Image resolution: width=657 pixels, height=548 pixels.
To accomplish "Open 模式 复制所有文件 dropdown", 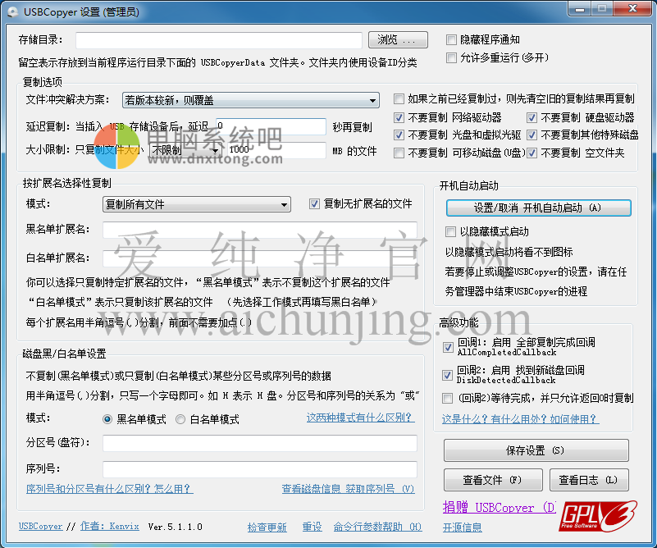I will [197, 204].
